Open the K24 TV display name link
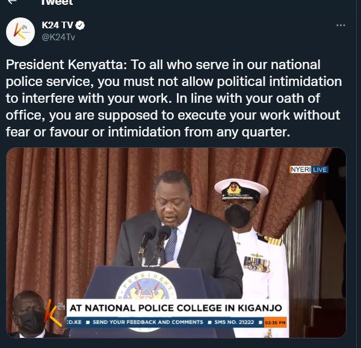This screenshot has height=348, width=361. point(57,25)
